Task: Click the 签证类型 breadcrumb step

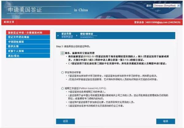Action: (x=66, y=35)
